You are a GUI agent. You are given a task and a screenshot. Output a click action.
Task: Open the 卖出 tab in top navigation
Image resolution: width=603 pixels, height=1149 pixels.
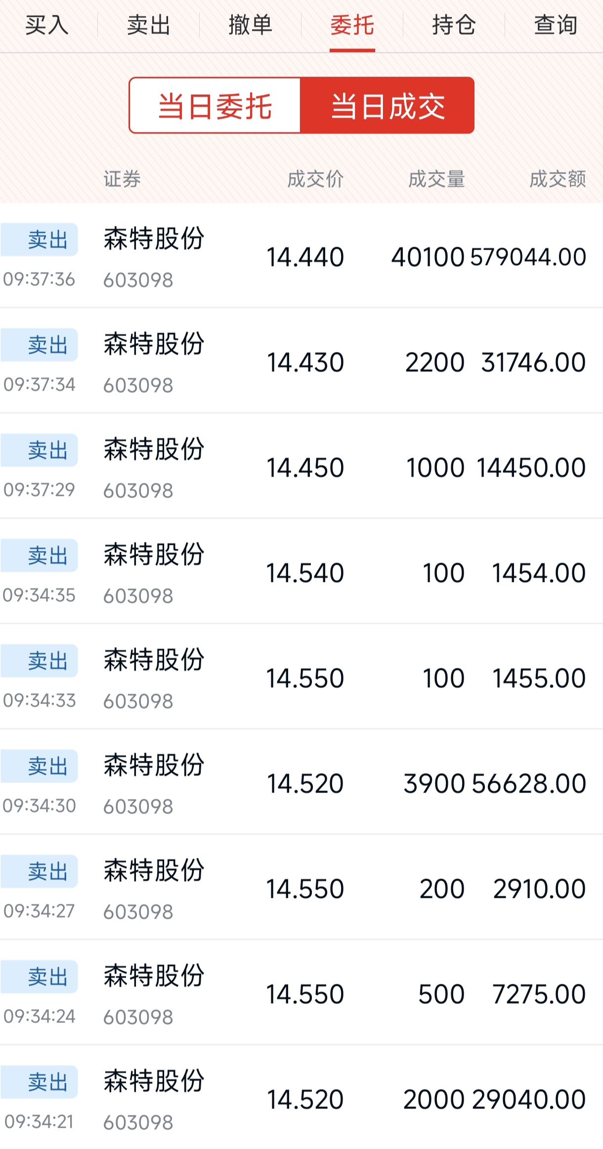[148, 25]
